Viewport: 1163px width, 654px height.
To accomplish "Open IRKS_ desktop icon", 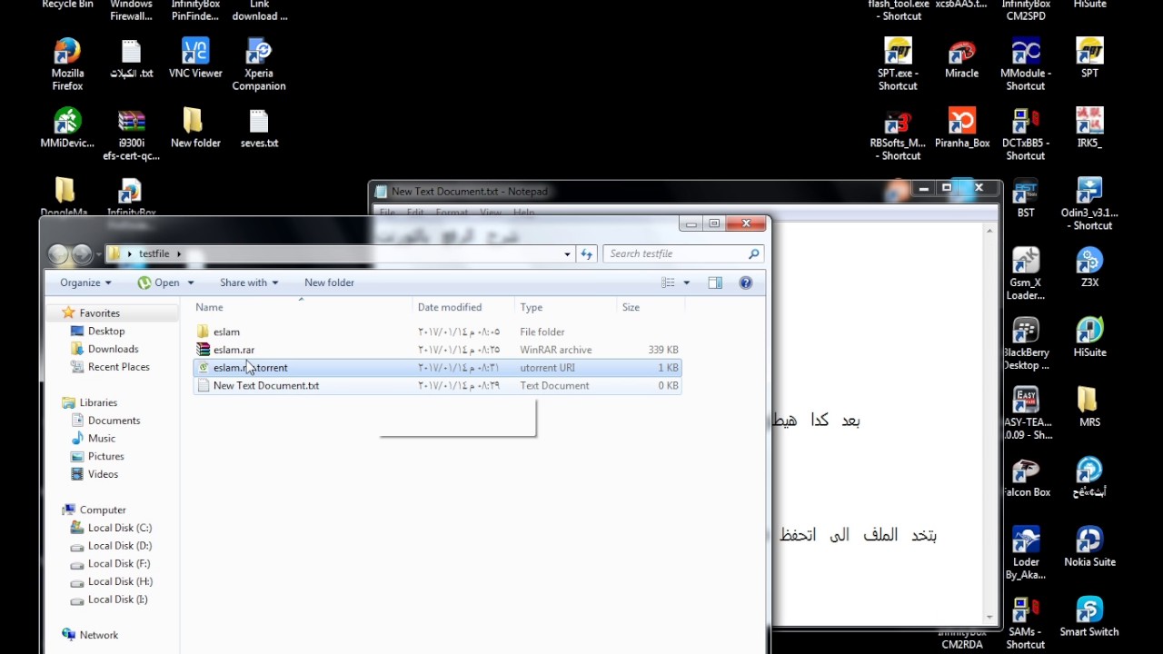I will click(1089, 128).
